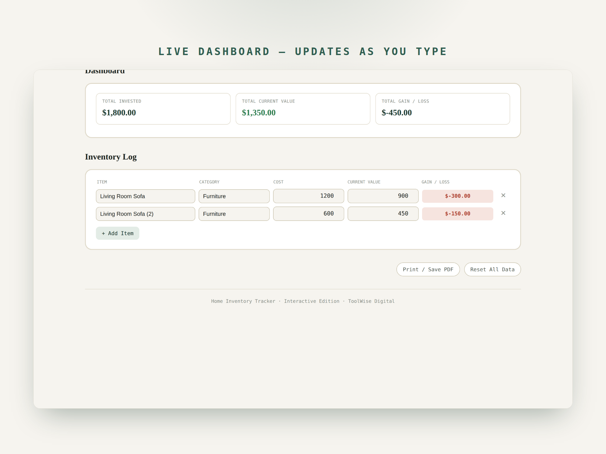Image resolution: width=606 pixels, height=454 pixels.
Task: Focus the current value field showing 900
Action: (x=383, y=196)
